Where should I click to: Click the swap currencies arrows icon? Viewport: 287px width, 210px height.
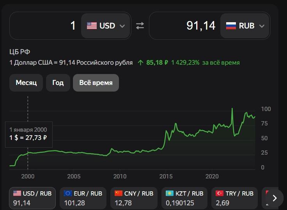pyautogui.click(x=140, y=26)
